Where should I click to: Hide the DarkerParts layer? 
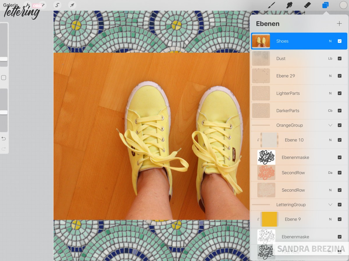[x=339, y=110]
